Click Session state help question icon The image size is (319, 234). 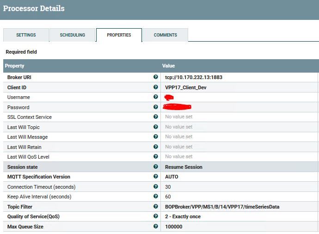point(156,166)
